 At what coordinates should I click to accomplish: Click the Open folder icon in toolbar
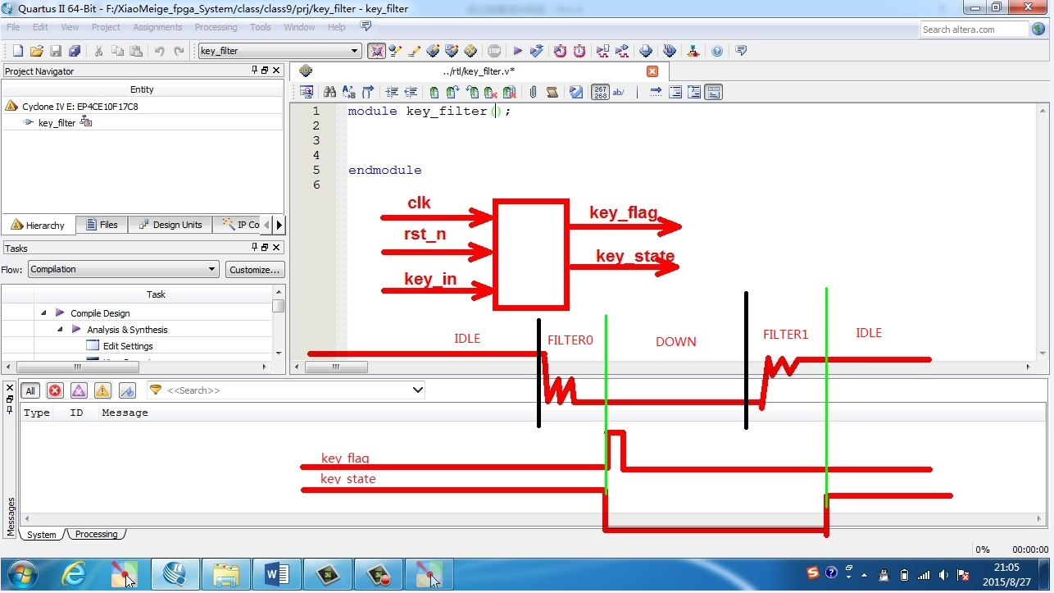(x=36, y=51)
